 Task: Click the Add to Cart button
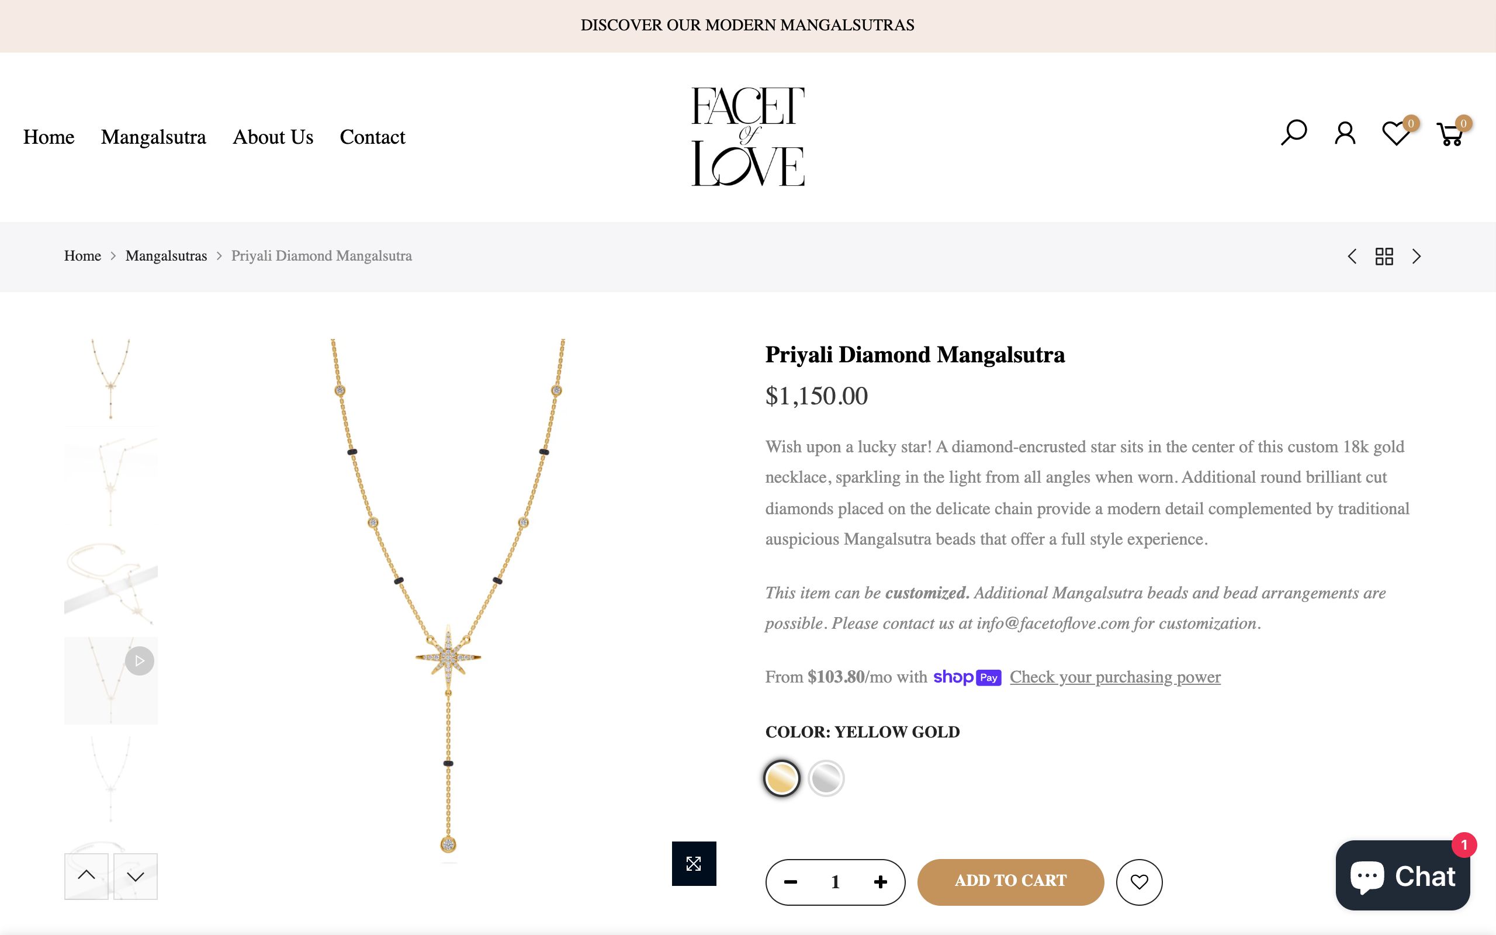pyautogui.click(x=1010, y=882)
